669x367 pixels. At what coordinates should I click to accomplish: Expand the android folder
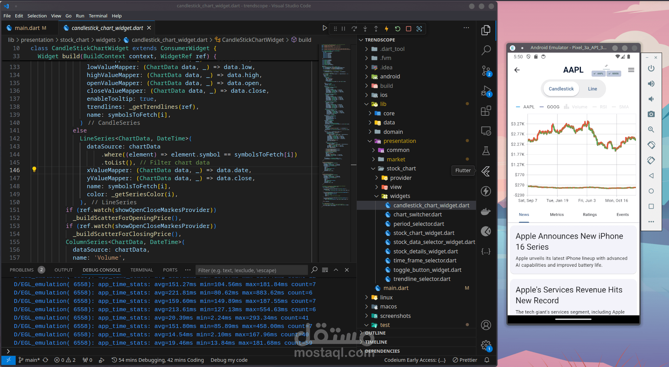pyautogui.click(x=390, y=77)
